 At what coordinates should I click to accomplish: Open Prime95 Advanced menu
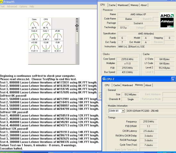(12, 6)
